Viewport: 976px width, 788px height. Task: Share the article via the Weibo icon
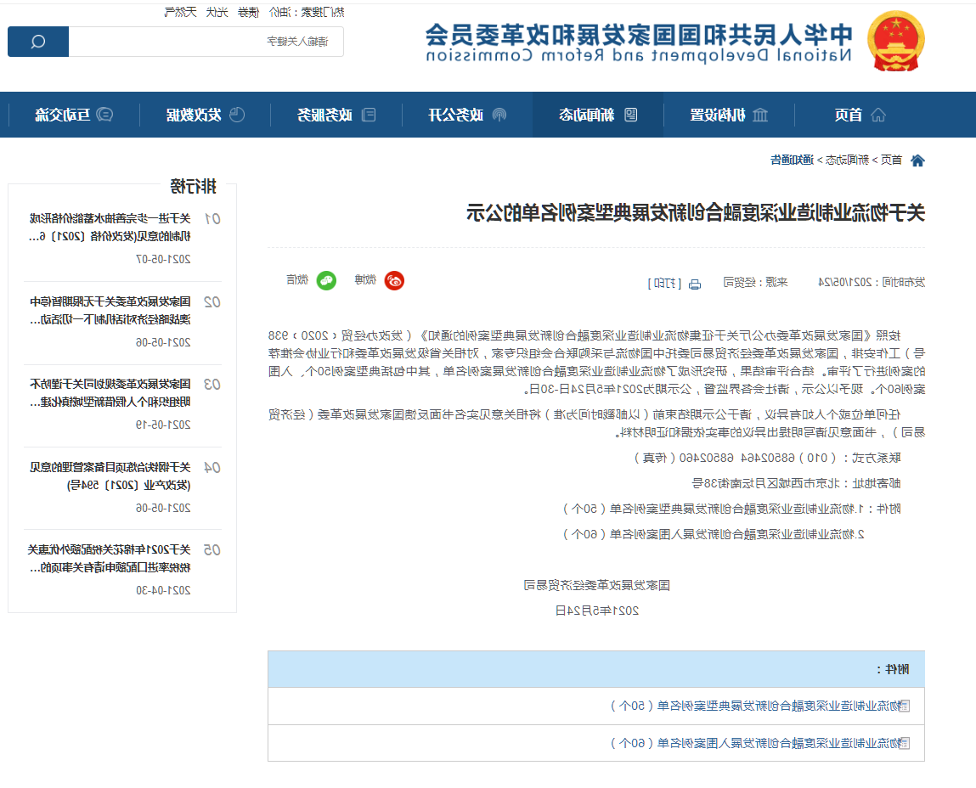394,281
